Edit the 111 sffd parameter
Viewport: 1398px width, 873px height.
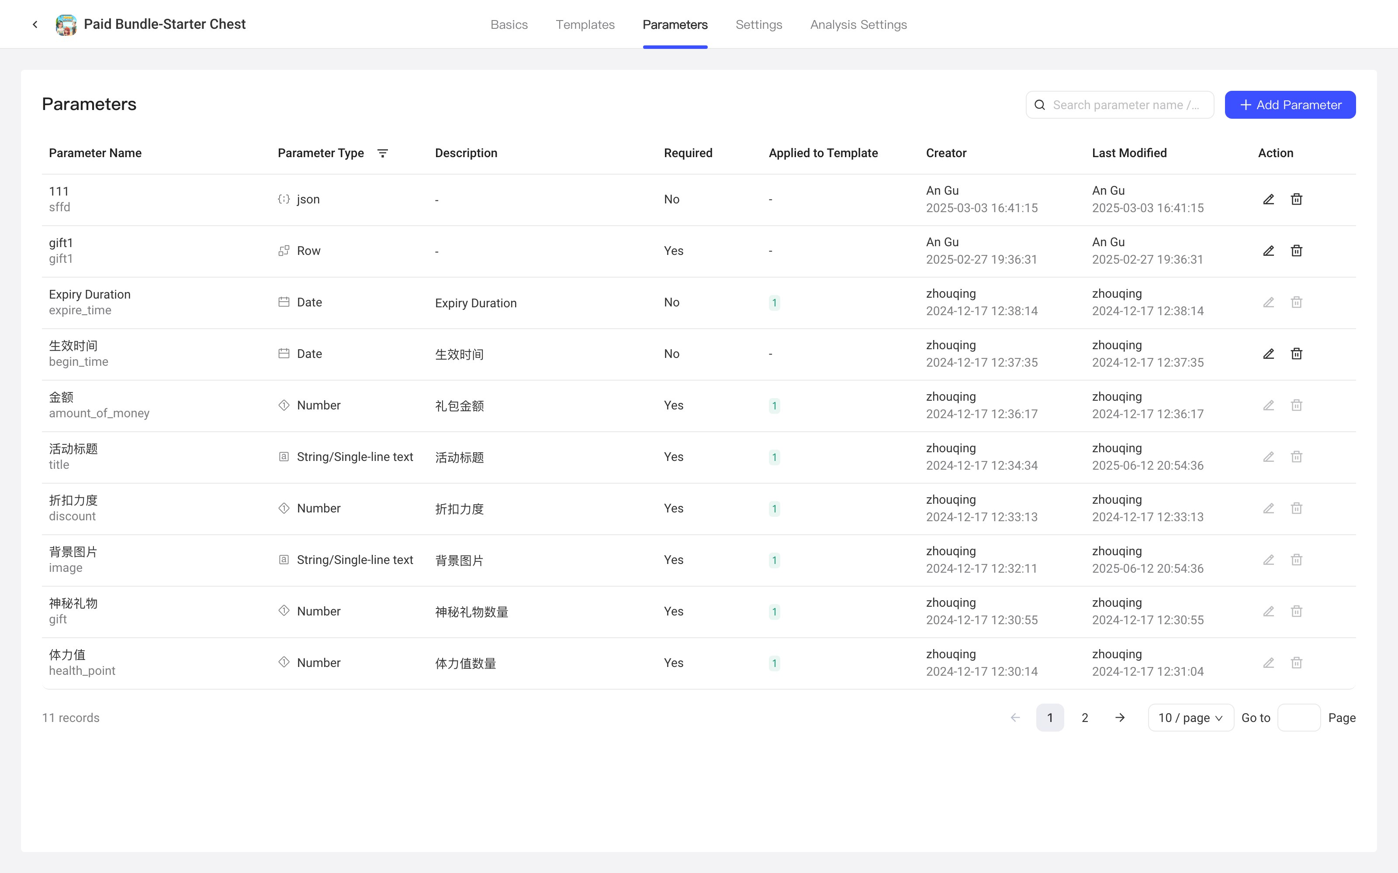(1269, 199)
